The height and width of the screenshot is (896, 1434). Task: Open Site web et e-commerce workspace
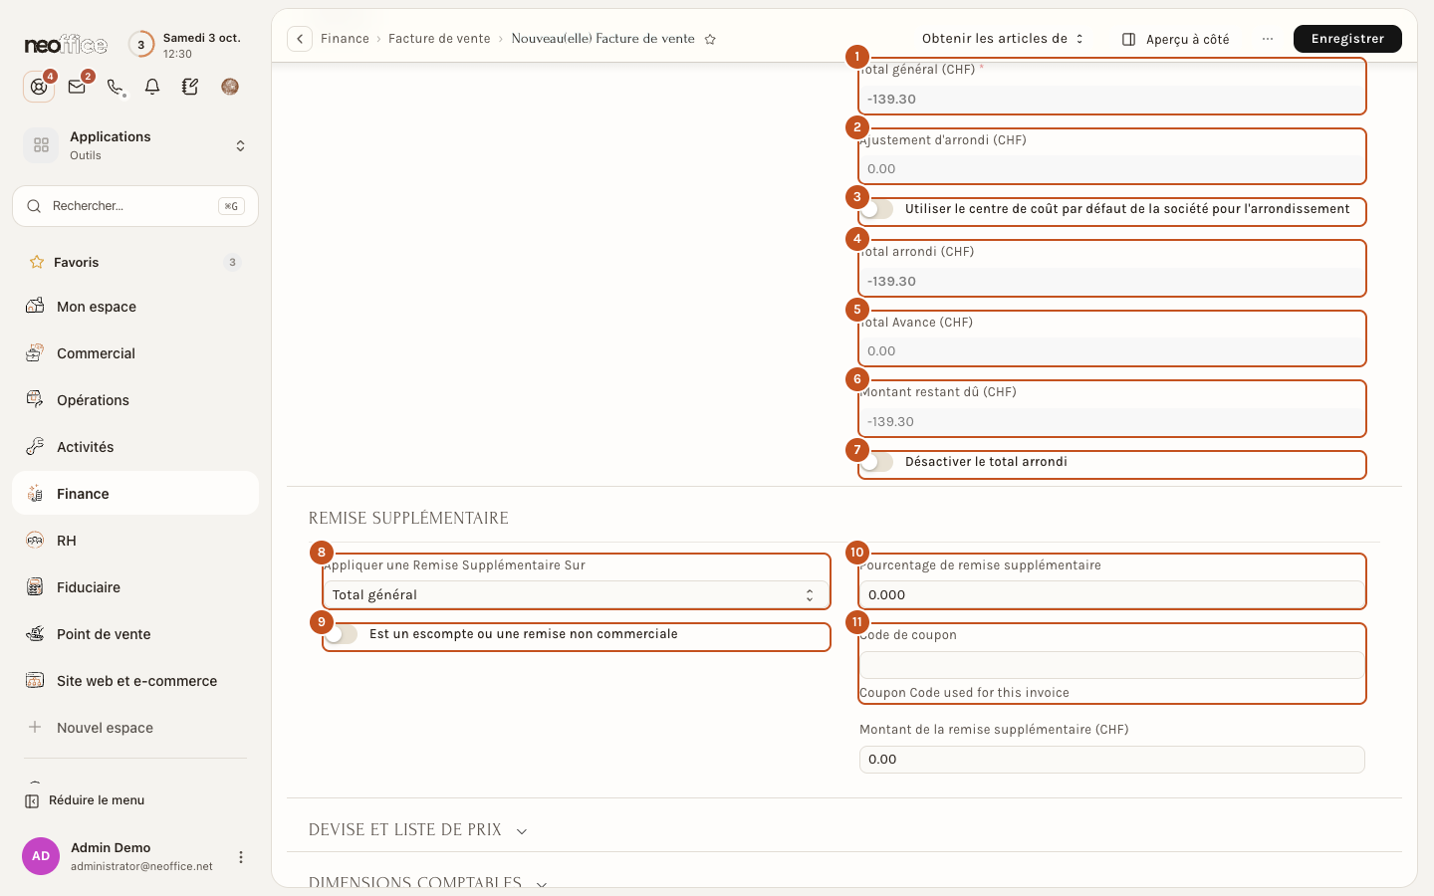pos(135,680)
